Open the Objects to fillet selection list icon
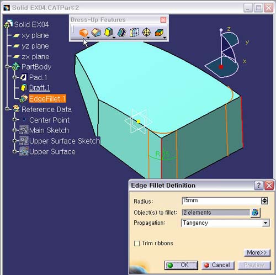276x275 pixels. tap(256, 213)
